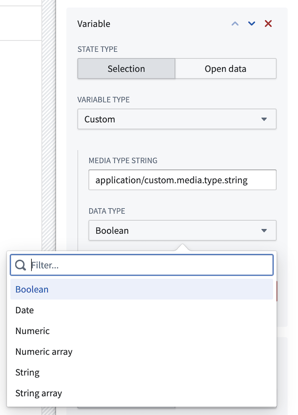Open the Variable Type dropdown showing Custom
Image resolution: width=298 pixels, height=415 pixels.
coord(177,119)
